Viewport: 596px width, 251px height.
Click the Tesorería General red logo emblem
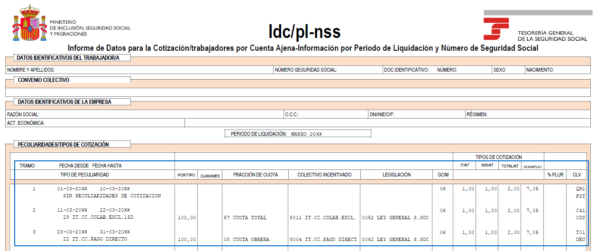pos(496,28)
